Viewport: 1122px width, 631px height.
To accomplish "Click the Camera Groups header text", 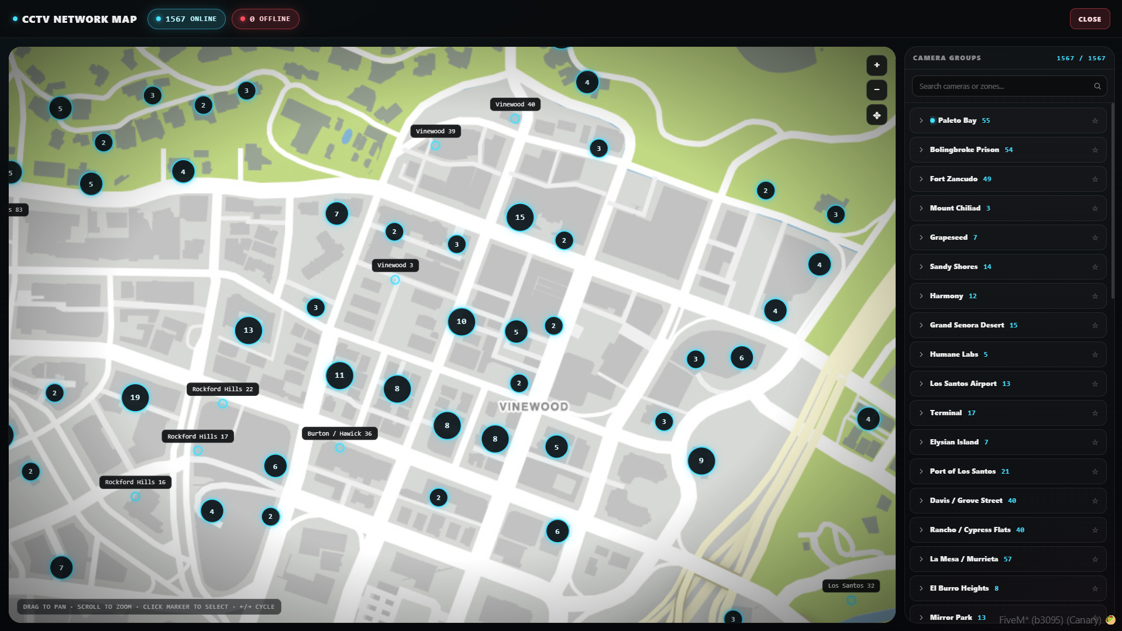I will pos(947,58).
